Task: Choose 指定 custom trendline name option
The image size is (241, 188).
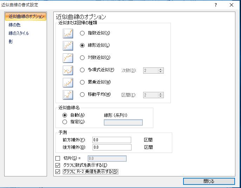Action: coord(65,122)
